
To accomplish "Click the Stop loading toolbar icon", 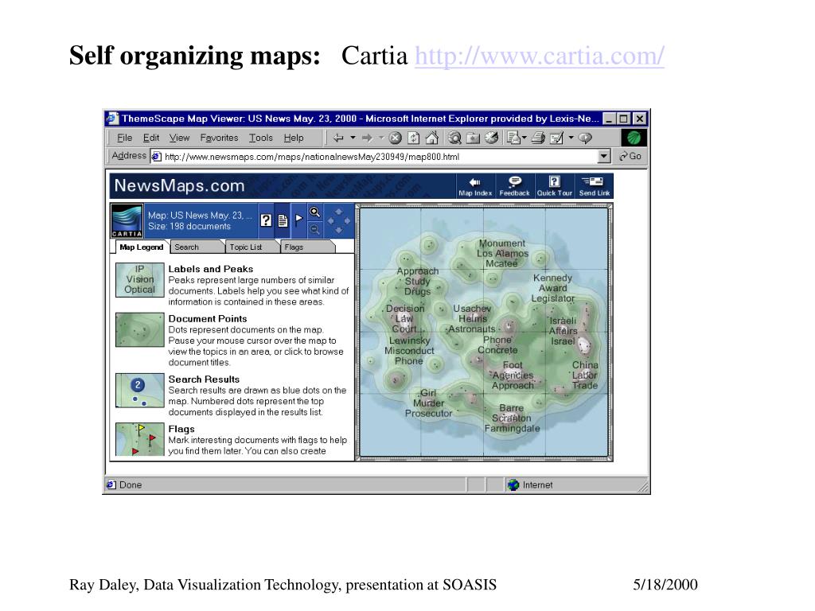I will [396, 138].
